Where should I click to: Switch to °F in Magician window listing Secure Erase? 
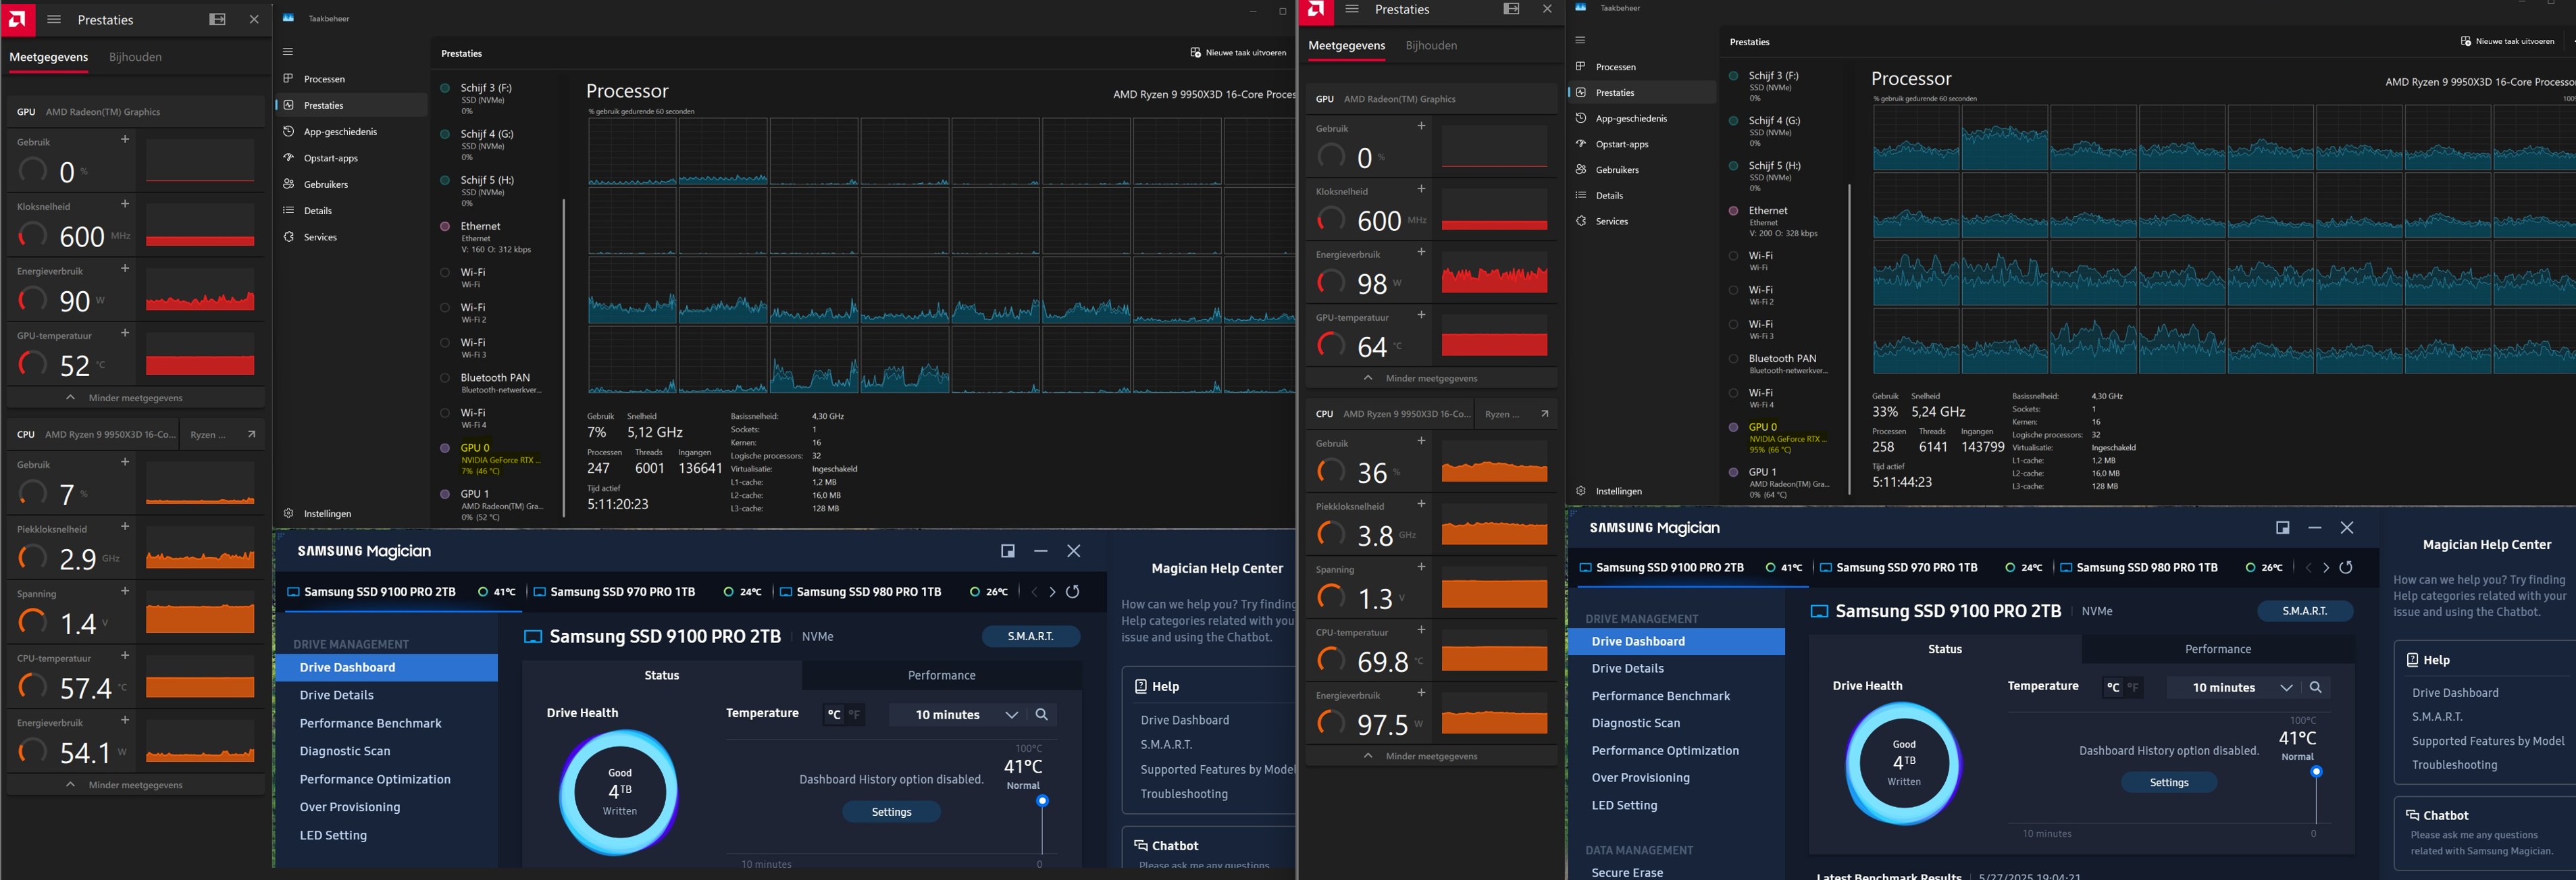pyautogui.click(x=2133, y=687)
